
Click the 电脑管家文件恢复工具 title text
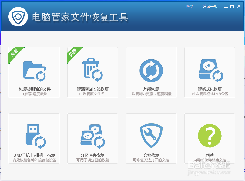80,17
